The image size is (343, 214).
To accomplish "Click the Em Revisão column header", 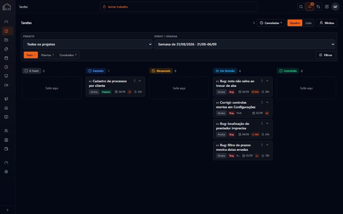I will pyautogui.click(x=225, y=71).
